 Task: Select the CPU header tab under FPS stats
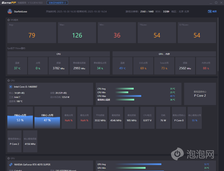coord(59,54)
